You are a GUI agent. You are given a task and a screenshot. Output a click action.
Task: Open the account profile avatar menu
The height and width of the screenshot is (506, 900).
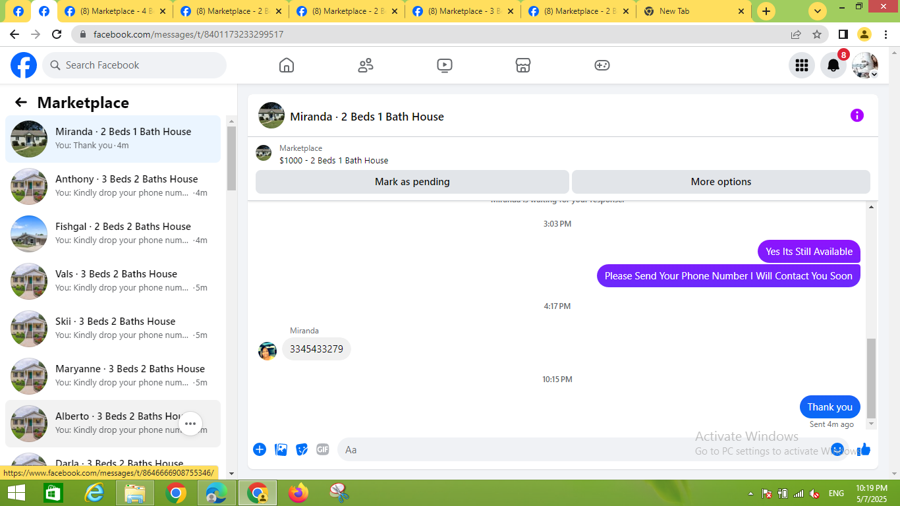(x=865, y=65)
